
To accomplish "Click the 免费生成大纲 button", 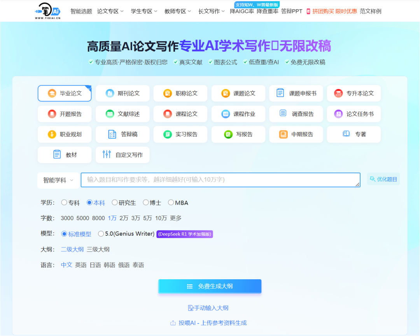I will (x=210, y=286).
